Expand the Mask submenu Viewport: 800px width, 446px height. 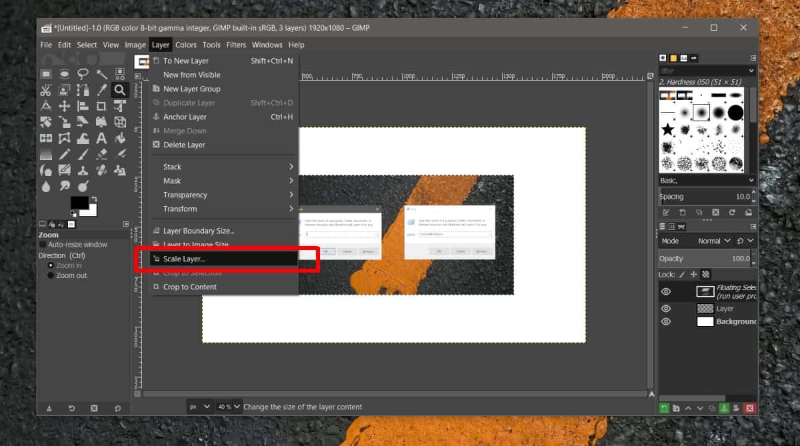point(224,181)
